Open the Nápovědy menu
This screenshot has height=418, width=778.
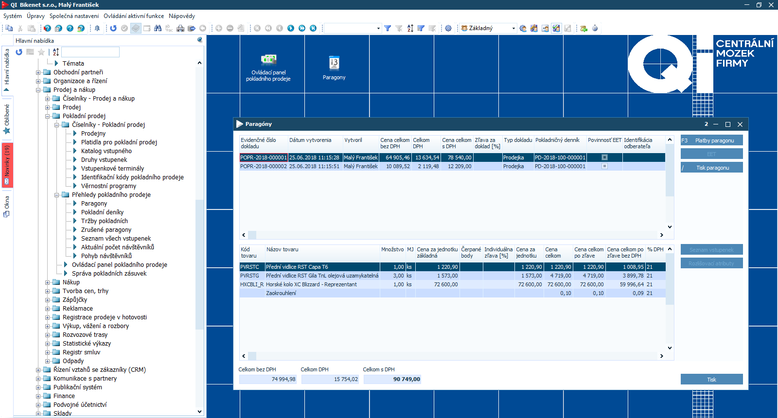[181, 16]
